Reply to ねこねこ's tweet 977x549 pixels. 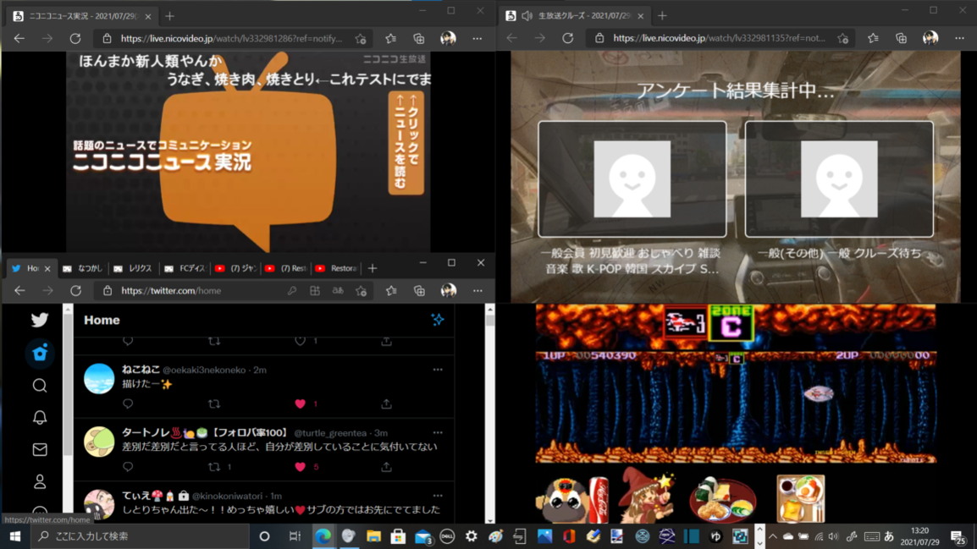click(128, 404)
